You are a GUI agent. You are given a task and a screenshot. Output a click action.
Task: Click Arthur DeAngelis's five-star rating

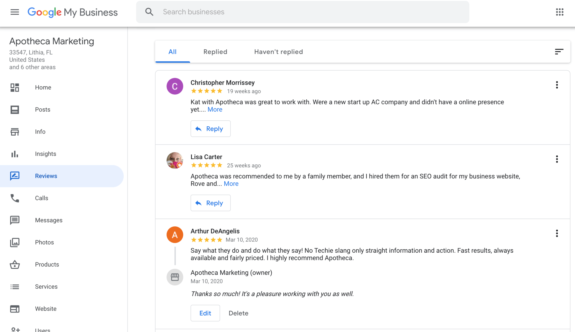click(207, 240)
